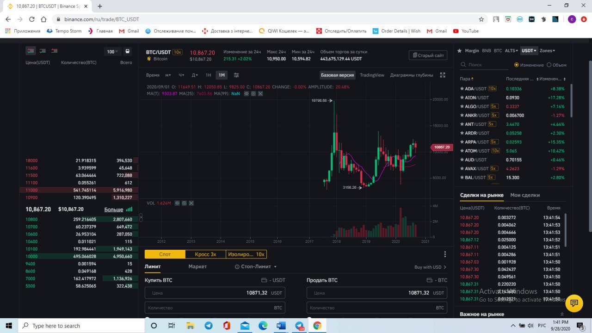Click Buy with USD link
The height and width of the screenshot is (333, 592).
point(430,267)
